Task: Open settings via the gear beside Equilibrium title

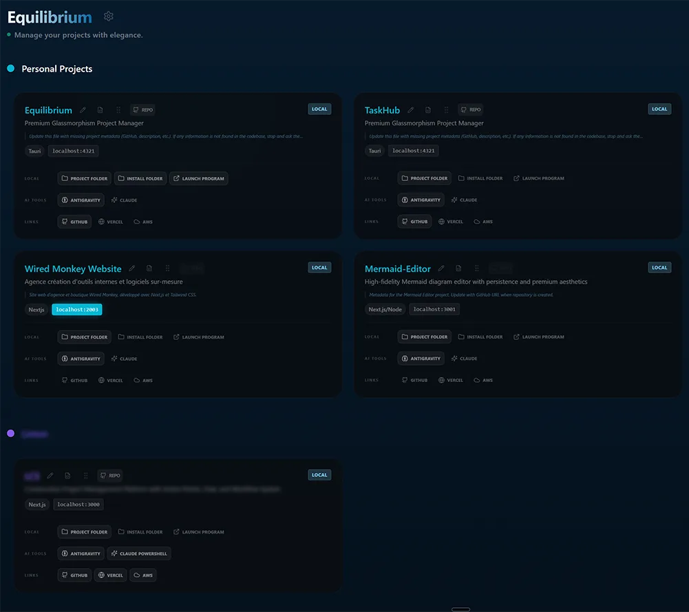Action: 109,17
